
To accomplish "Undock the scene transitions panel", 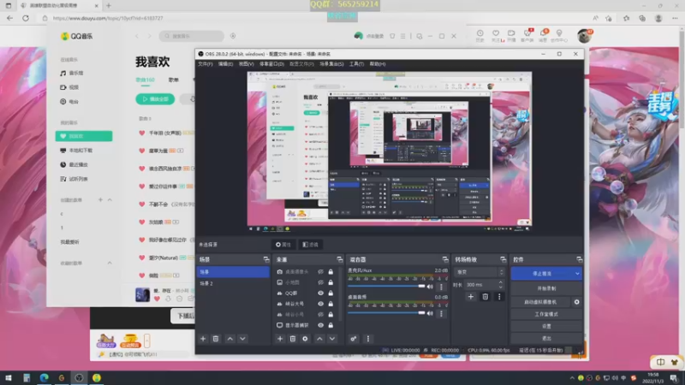I will [503, 259].
